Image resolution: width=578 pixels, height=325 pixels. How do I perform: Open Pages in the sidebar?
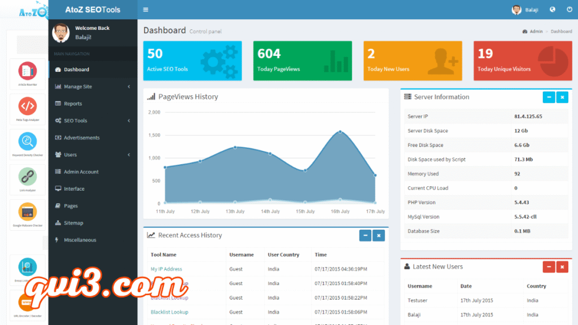point(93,205)
